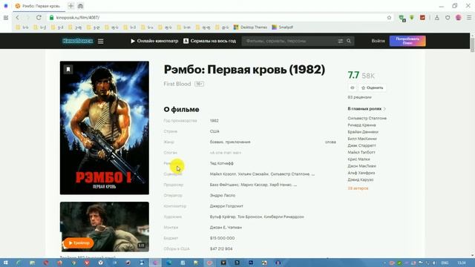475x267 pixels.
Task: Open Photoshop from the taskbar
Action: point(251,263)
